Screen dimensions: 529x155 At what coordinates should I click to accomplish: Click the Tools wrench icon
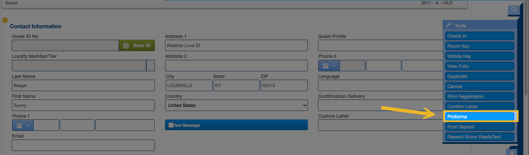(x=449, y=25)
